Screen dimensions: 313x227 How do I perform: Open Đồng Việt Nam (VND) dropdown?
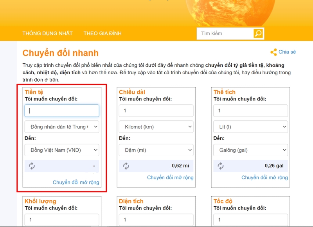pyautogui.click(x=62, y=150)
